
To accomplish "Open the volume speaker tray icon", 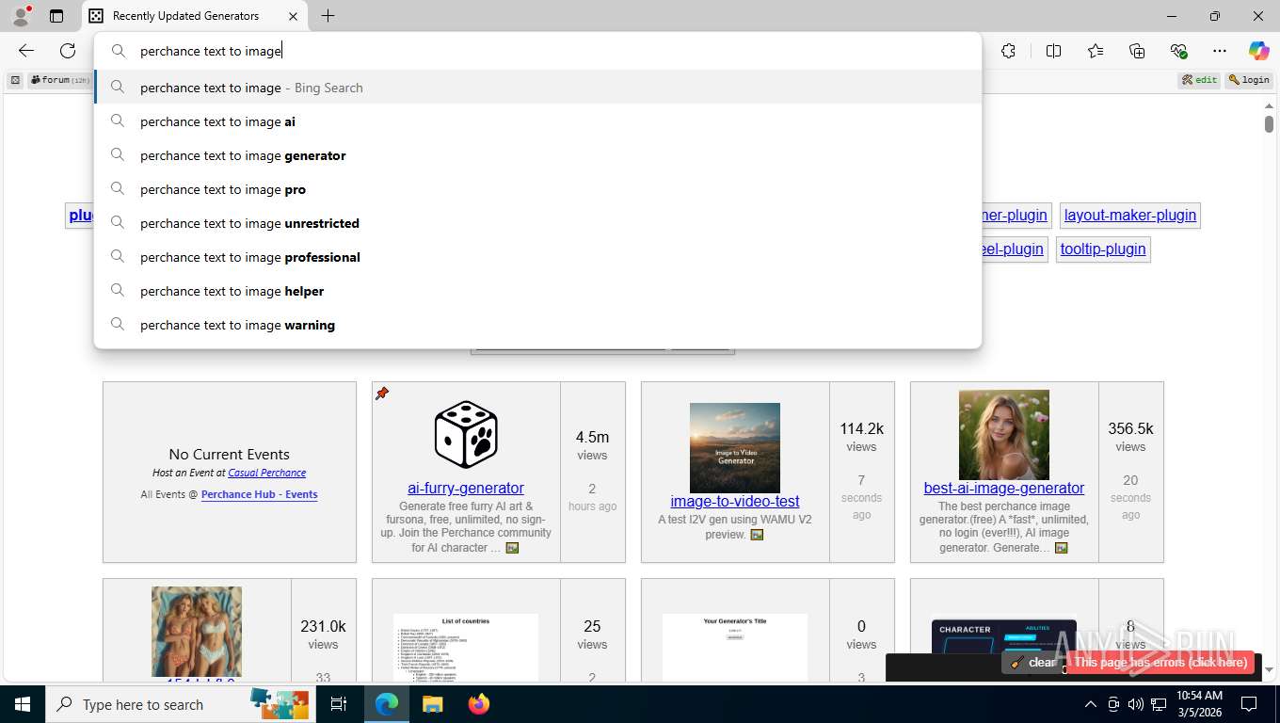I will tap(1135, 704).
